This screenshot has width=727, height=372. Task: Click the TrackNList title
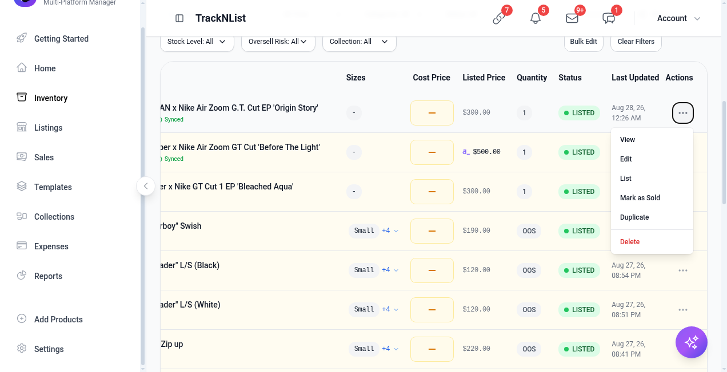[x=221, y=18]
